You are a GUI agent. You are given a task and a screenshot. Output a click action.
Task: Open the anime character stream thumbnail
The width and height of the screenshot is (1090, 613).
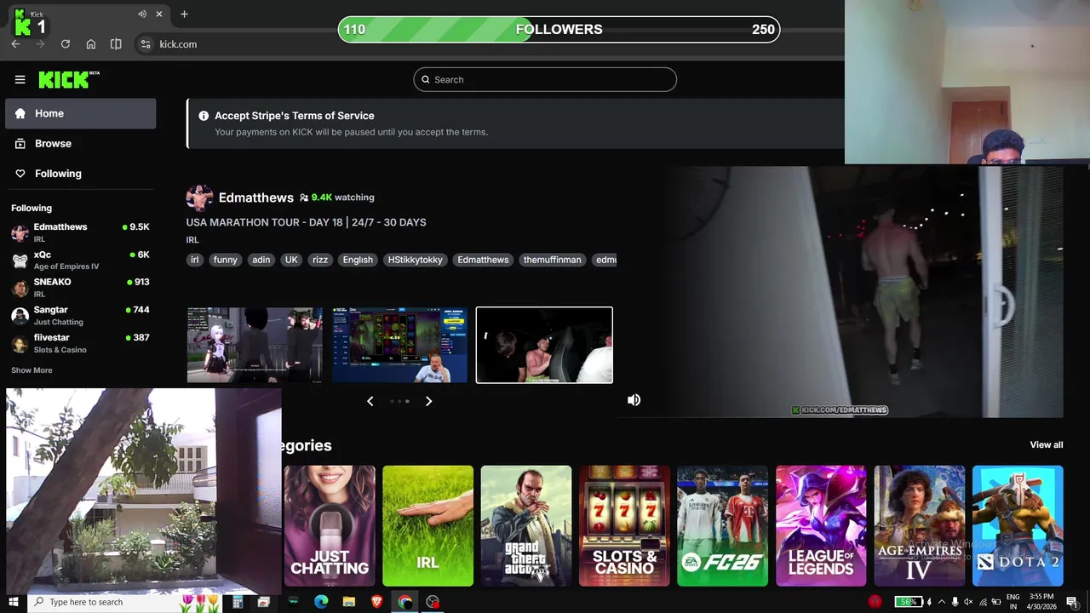coord(255,345)
